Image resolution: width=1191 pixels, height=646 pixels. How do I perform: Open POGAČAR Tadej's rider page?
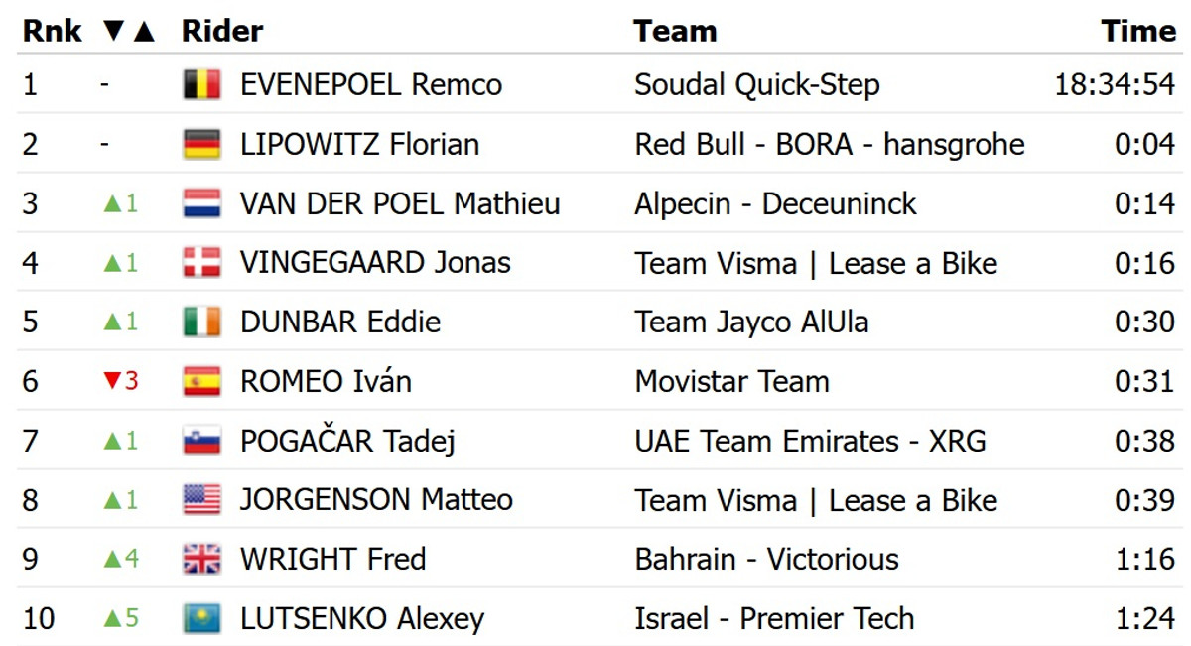[x=347, y=442]
